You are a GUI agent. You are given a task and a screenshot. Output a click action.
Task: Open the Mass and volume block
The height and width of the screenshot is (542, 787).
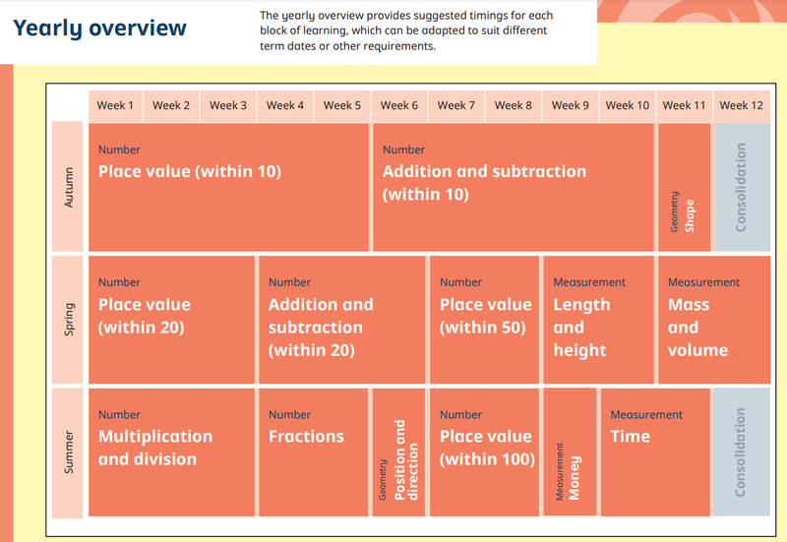[714, 320]
